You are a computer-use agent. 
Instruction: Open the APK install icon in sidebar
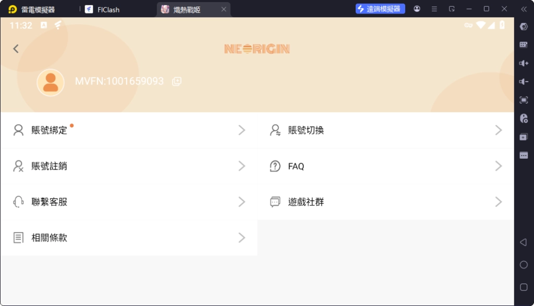(x=523, y=136)
